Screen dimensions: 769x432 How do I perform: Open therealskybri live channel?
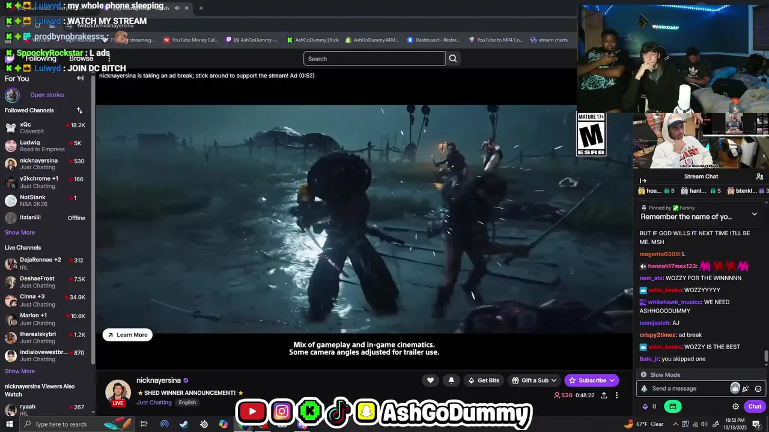pyautogui.click(x=45, y=338)
